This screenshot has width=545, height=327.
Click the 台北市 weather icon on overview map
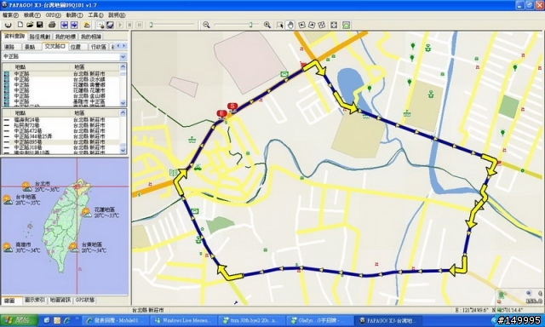click(26, 186)
